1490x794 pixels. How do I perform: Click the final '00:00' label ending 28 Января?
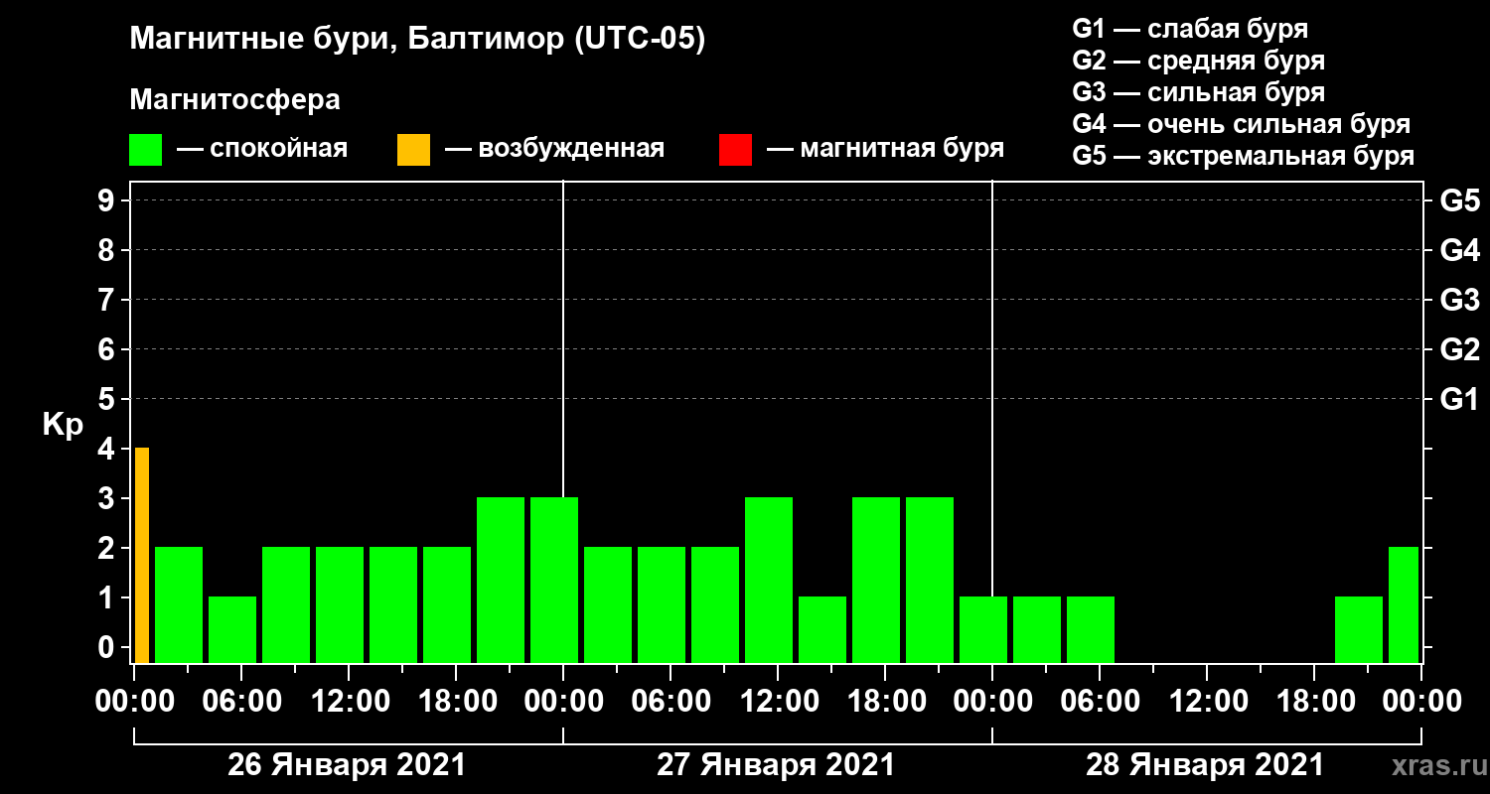pyautogui.click(x=1421, y=702)
